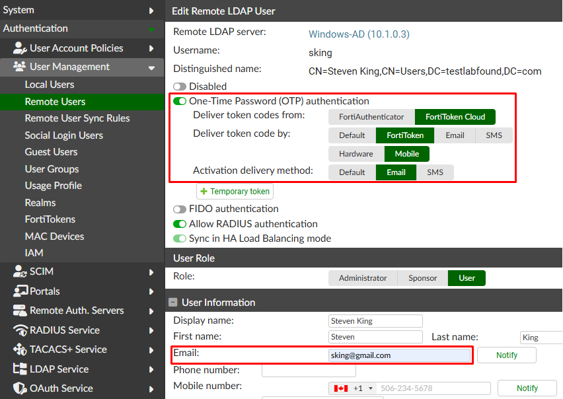Collapse the User Information section

click(173, 303)
